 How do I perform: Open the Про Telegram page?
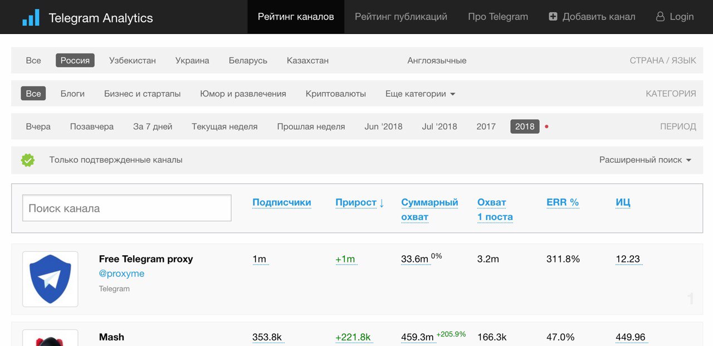[x=498, y=17]
